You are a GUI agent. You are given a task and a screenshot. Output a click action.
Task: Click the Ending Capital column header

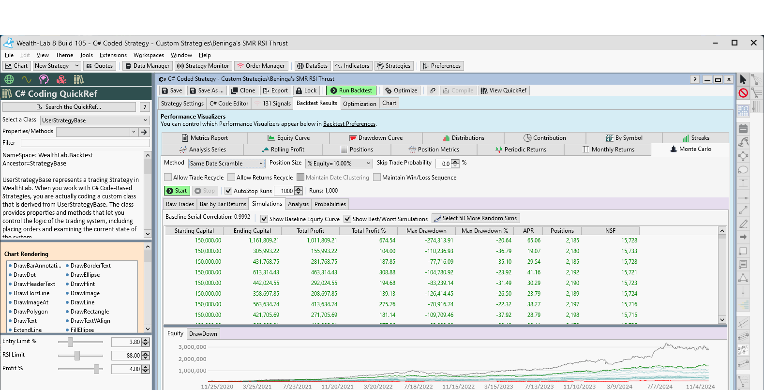point(252,231)
